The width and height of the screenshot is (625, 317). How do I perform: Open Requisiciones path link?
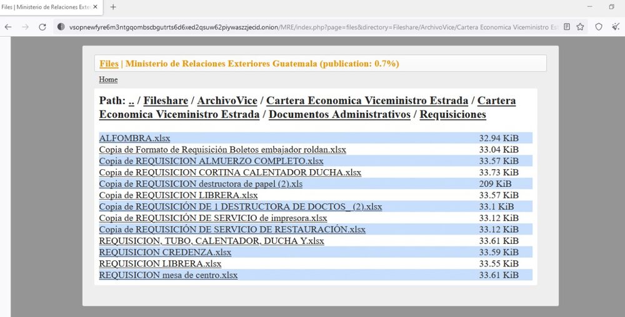[452, 115]
